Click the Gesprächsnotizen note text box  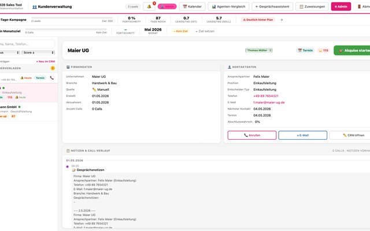[x=221, y=200]
